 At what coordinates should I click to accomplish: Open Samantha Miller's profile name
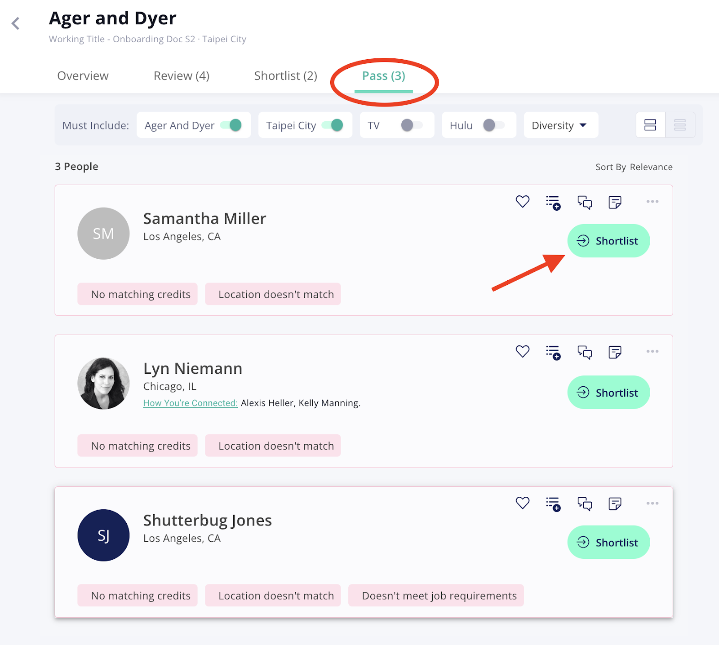(x=204, y=218)
